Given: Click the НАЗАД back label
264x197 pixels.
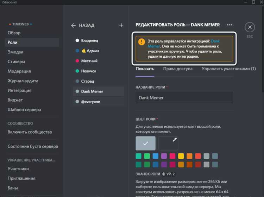Looking at the screenshot, I should click(87, 25).
